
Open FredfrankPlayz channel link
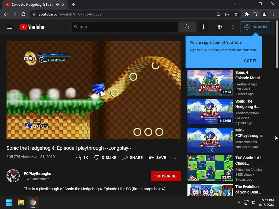click(246, 84)
